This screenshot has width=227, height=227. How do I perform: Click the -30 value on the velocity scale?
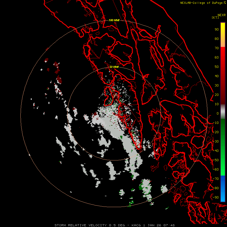216,141
